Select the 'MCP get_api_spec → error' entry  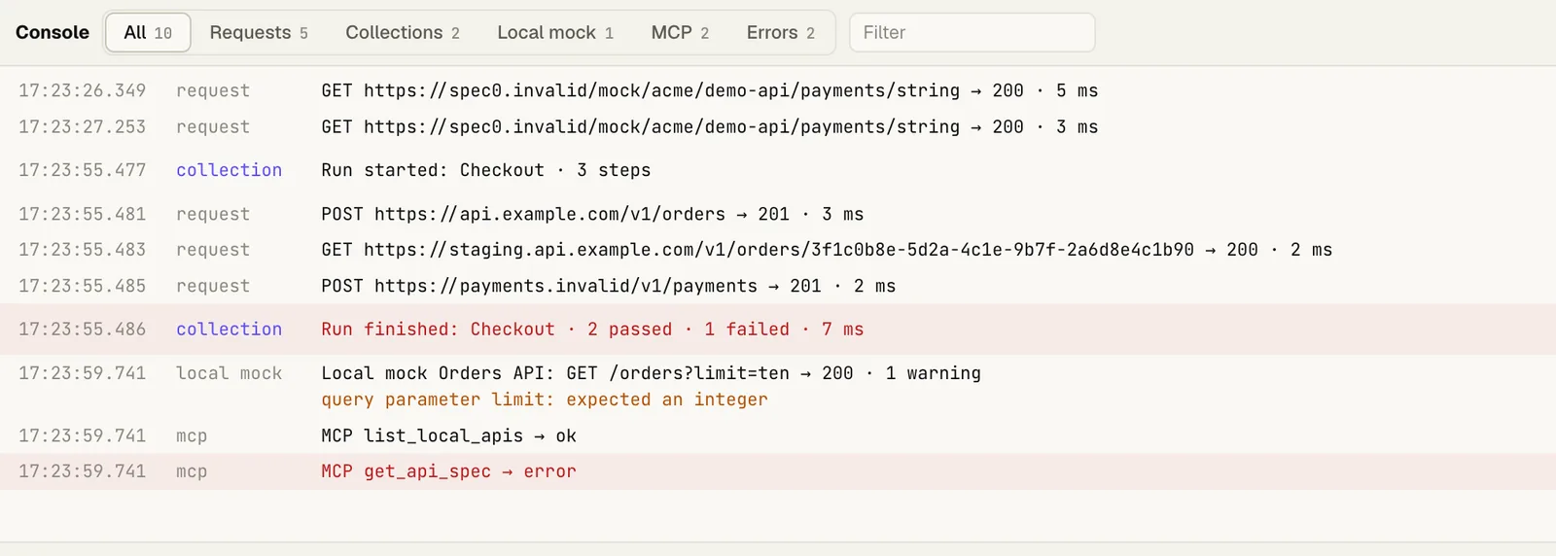(x=778, y=471)
